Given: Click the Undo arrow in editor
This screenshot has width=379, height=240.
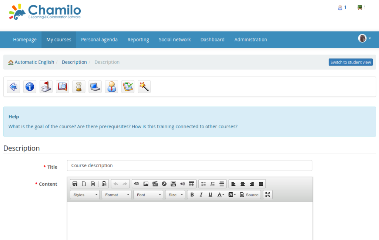Looking at the screenshot, I should [x=116, y=184].
